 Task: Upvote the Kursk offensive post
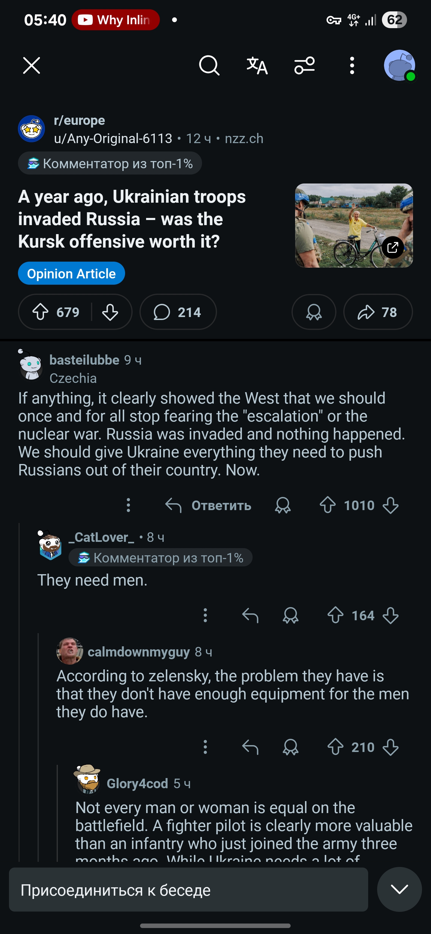(x=41, y=312)
